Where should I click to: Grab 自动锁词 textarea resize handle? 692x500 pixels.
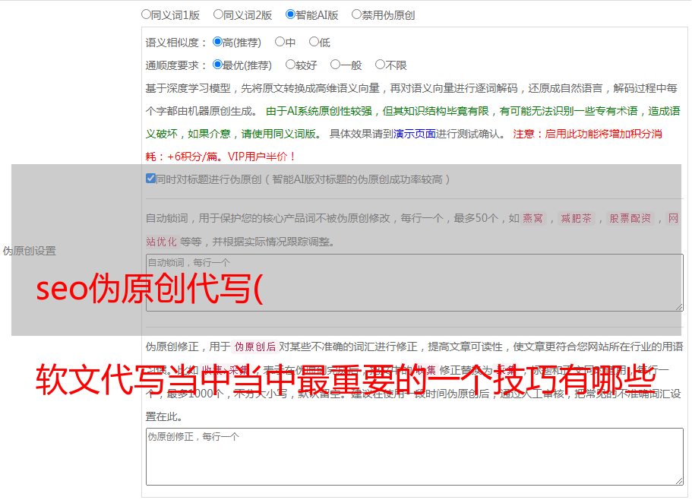[x=679, y=307]
